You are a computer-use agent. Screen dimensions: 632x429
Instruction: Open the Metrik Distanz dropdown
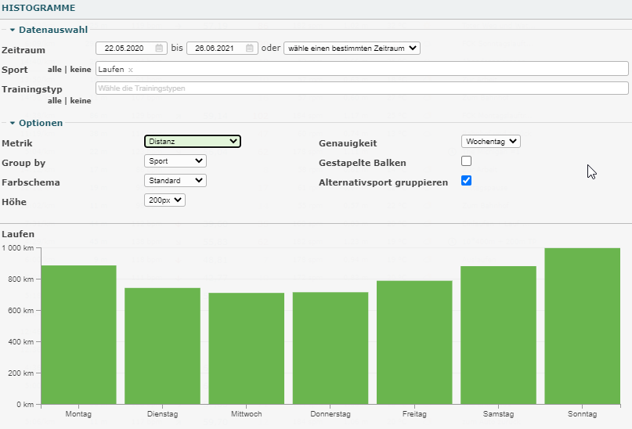pos(192,142)
